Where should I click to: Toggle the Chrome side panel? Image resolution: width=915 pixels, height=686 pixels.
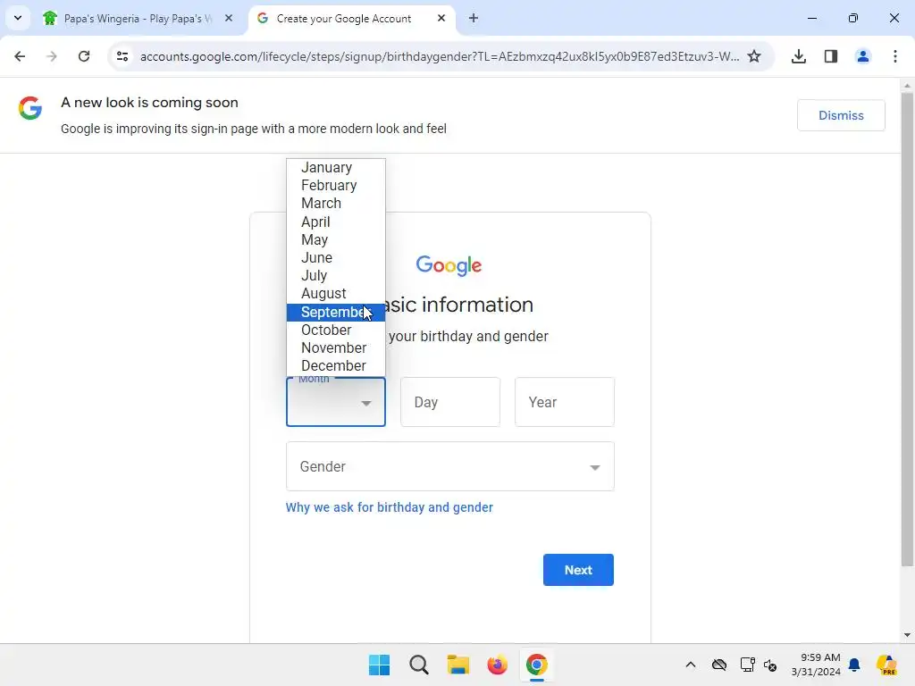(x=831, y=56)
